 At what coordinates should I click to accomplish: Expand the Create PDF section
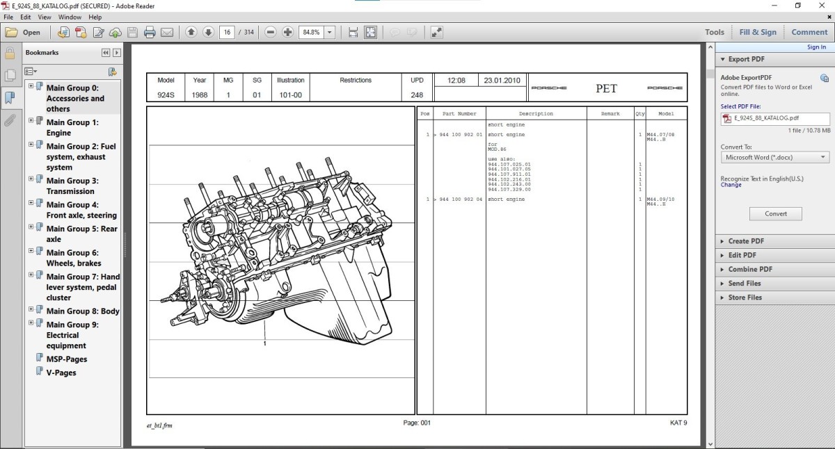click(x=775, y=241)
